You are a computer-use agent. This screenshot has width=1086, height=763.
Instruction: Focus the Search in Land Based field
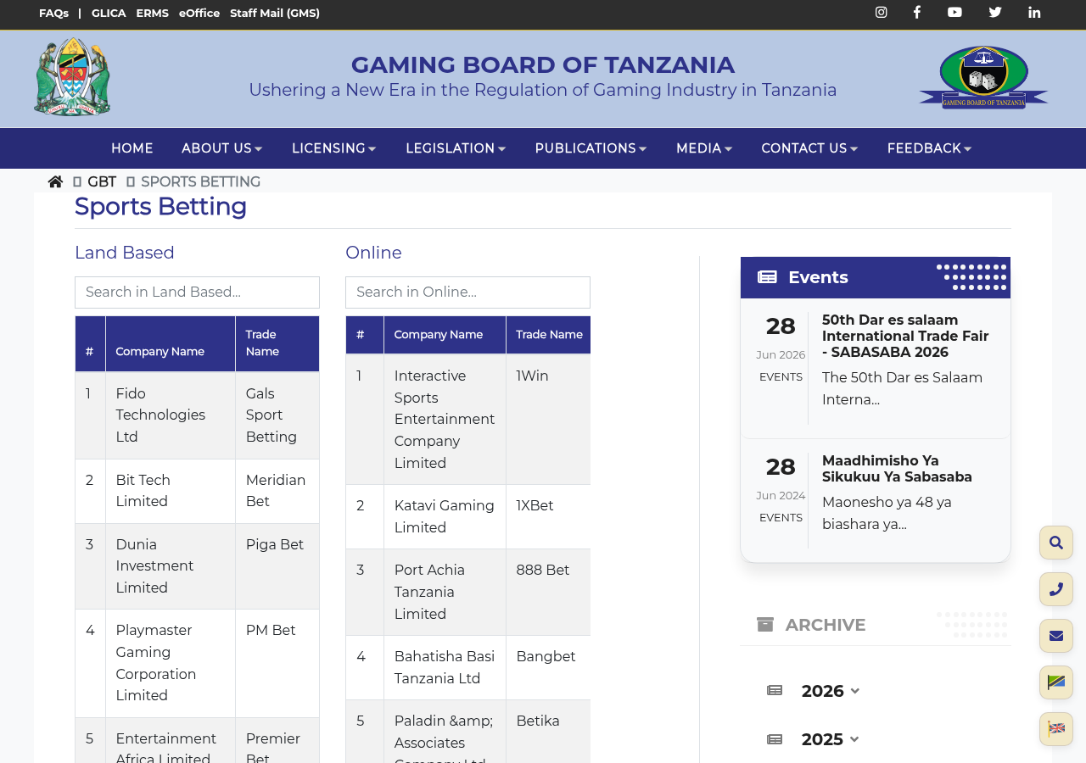197,292
